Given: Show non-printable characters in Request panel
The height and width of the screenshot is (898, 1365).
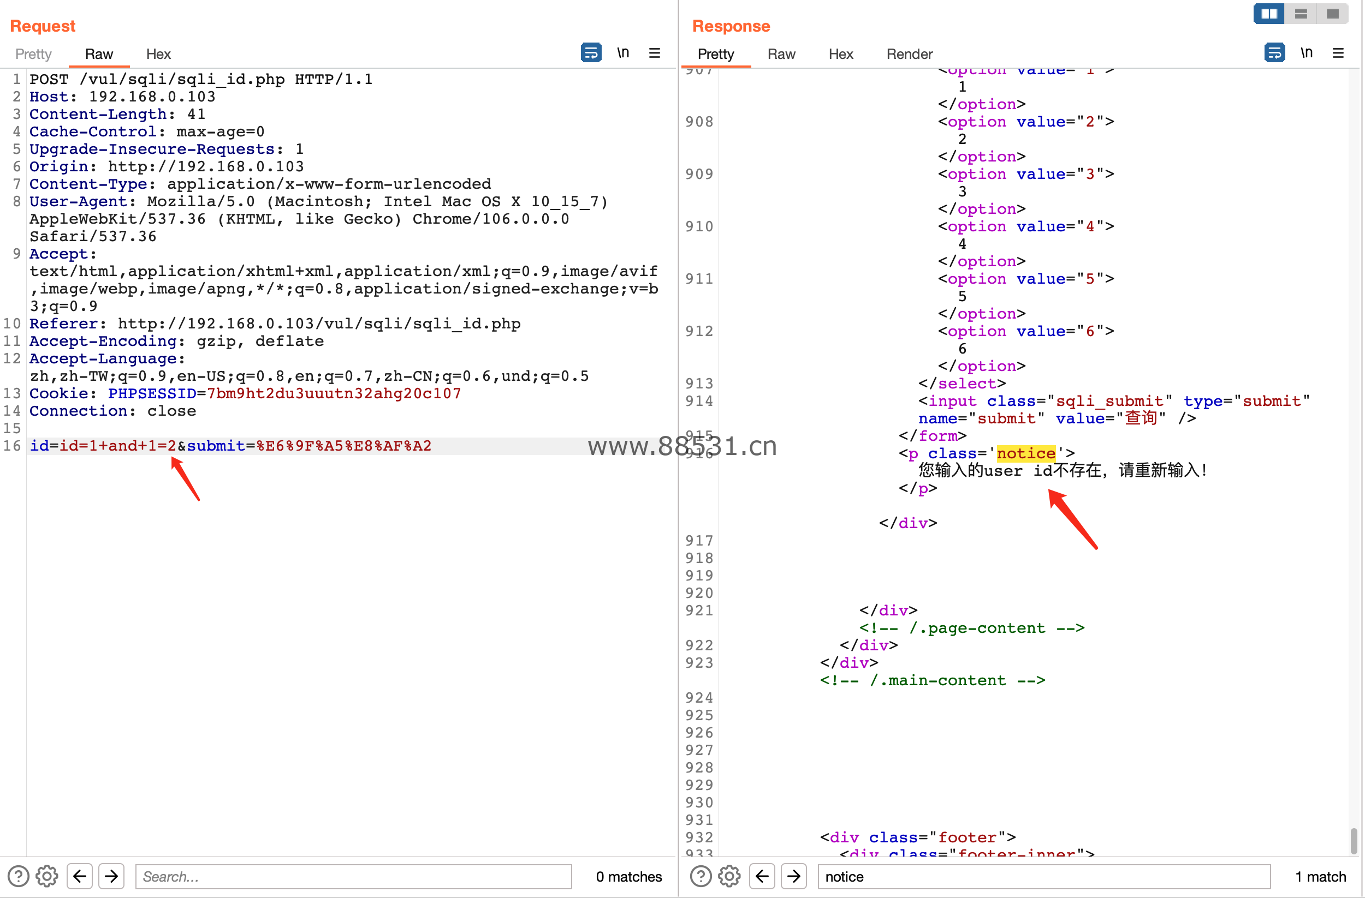Looking at the screenshot, I should [623, 53].
